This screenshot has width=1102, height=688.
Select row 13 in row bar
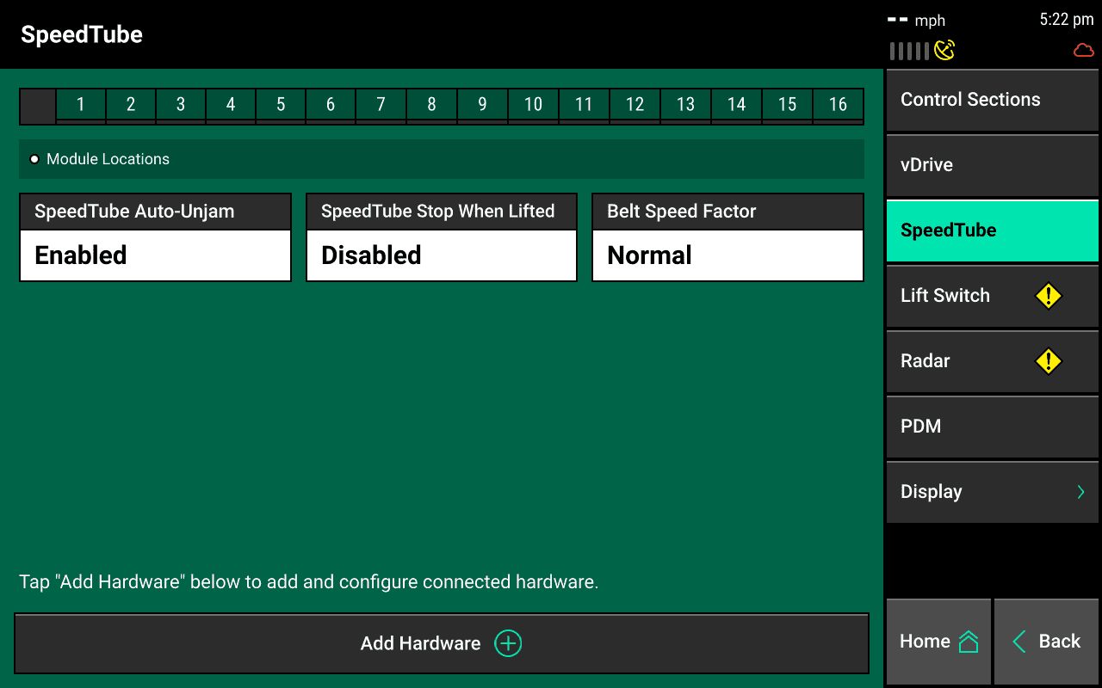click(685, 106)
